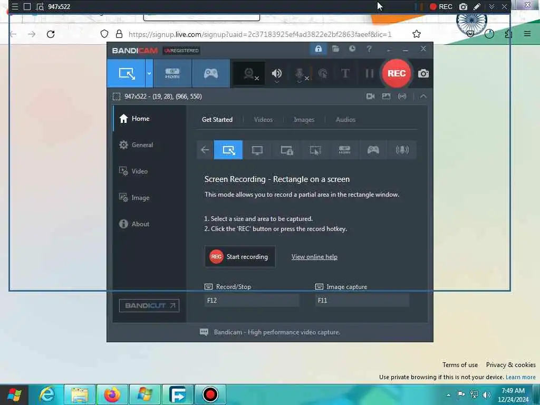Click the big red REC button
The width and height of the screenshot is (540, 405).
[397, 73]
